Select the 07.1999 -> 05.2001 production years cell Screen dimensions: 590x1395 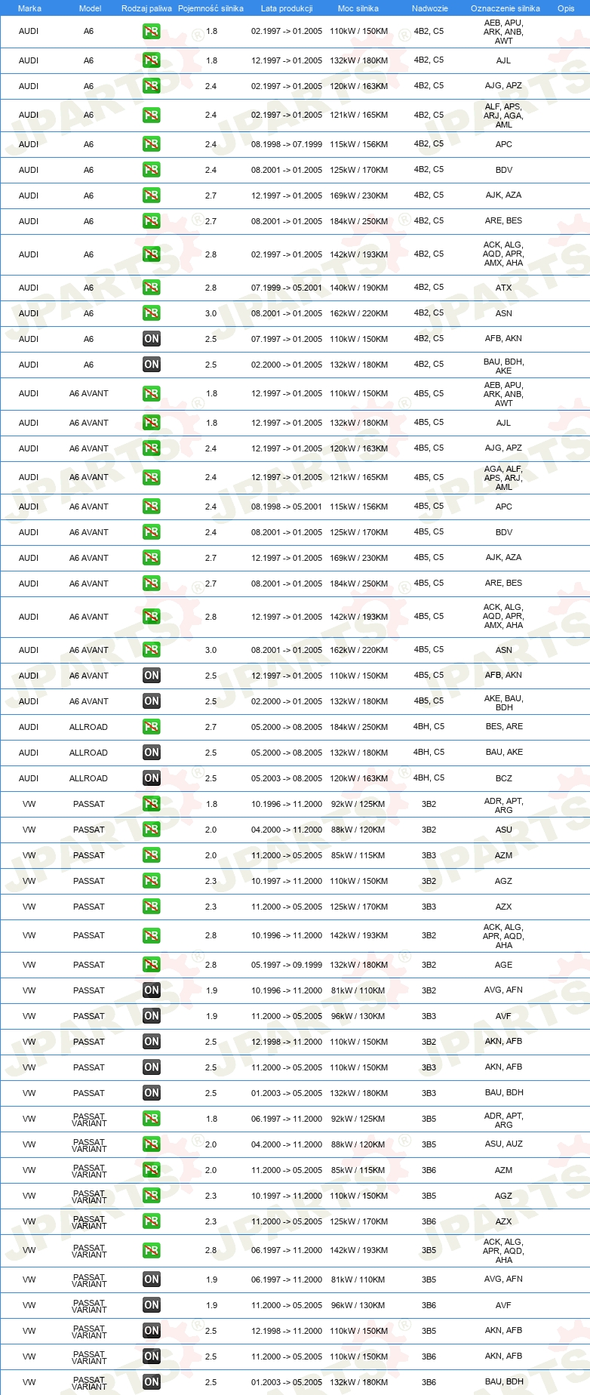[287, 288]
